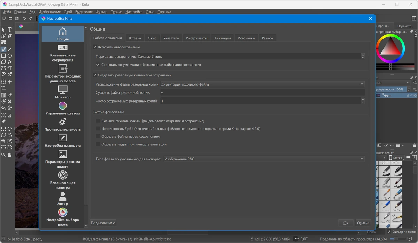Screen dimensions: 418x243
Task: Open the Фильтр menu
Action: coord(101,12)
